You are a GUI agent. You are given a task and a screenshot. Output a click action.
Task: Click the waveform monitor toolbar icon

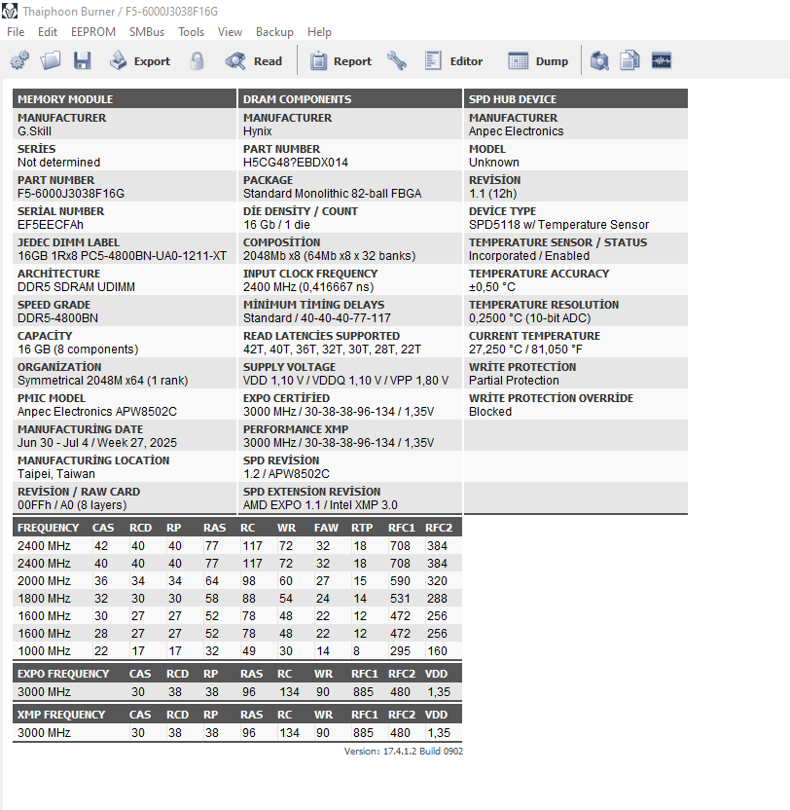pyautogui.click(x=662, y=60)
